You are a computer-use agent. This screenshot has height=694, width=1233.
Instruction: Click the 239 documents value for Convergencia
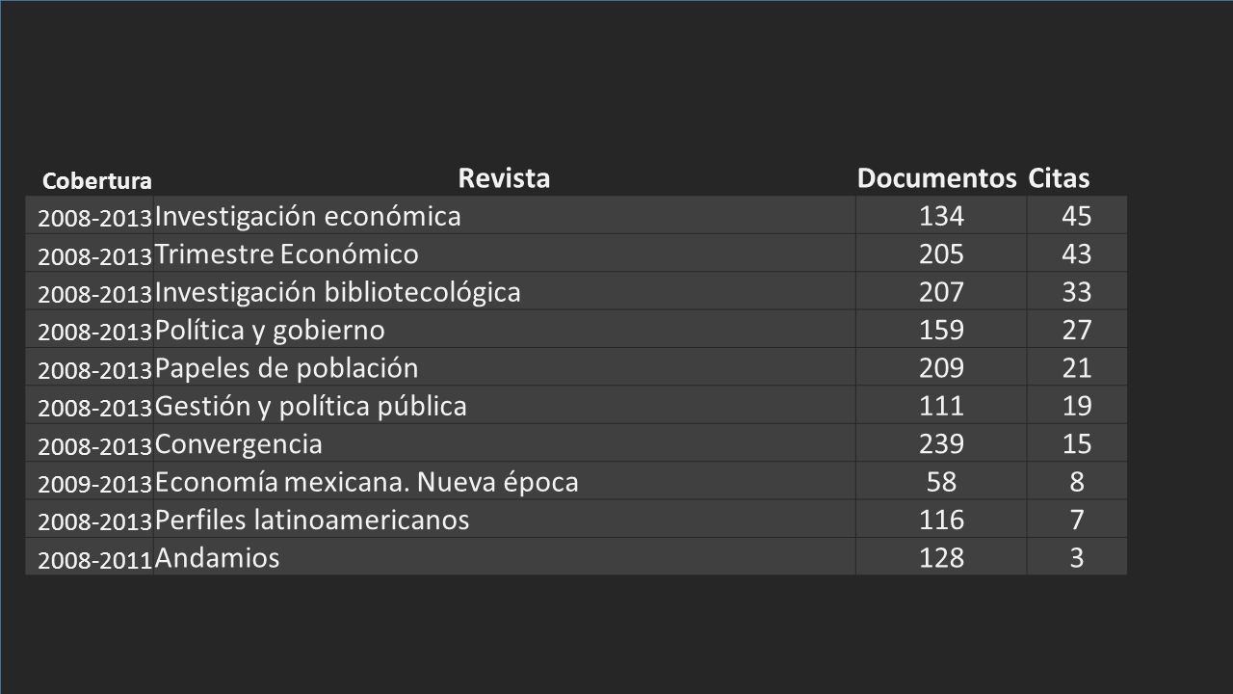[942, 444]
